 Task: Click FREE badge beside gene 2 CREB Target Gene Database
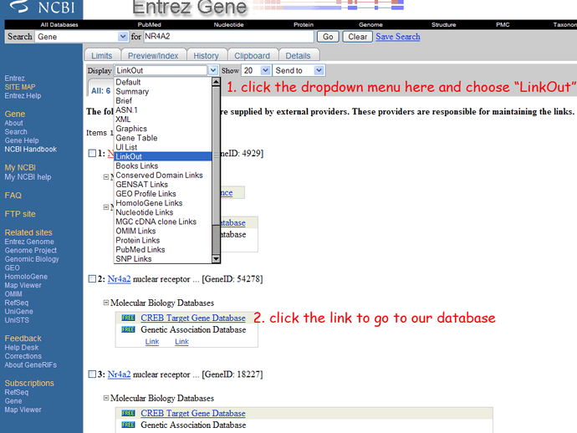[128, 318]
